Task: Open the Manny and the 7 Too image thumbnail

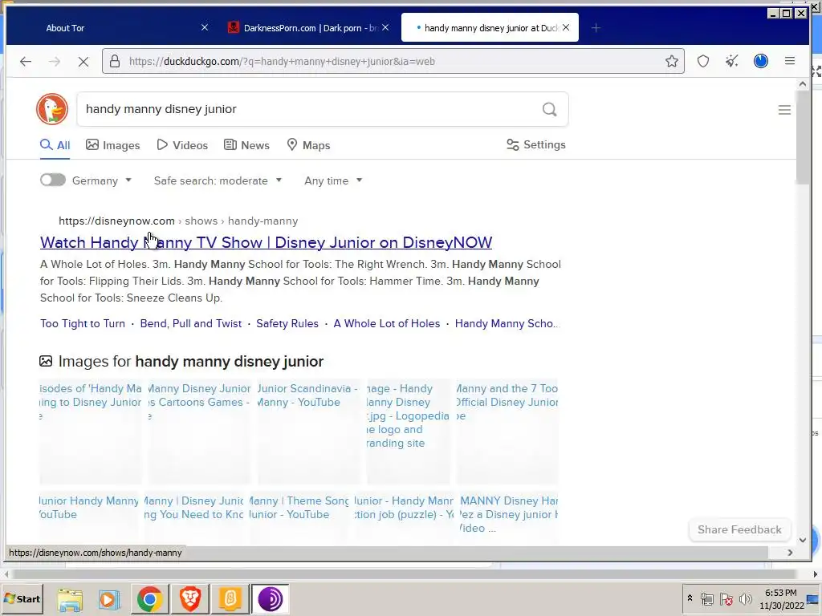Action: (x=507, y=432)
